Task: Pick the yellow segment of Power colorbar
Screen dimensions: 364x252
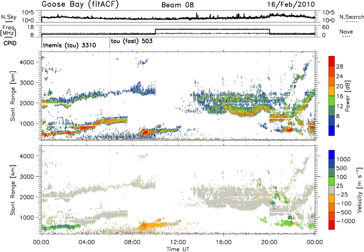Action: (332, 91)
